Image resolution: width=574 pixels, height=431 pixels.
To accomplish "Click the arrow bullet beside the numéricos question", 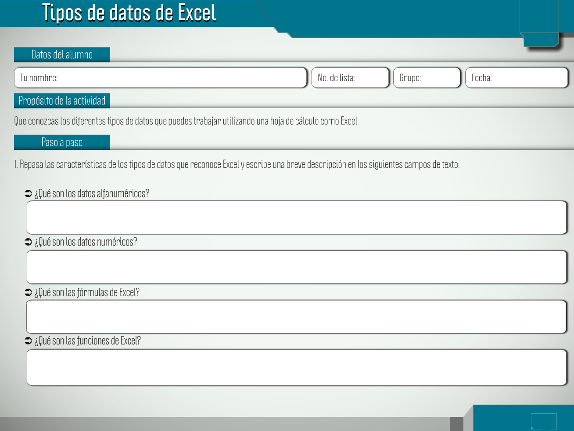I will (x=29, y=242).
